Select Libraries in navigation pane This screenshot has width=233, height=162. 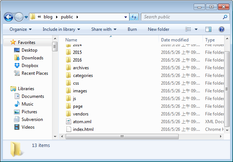point(26,89)
